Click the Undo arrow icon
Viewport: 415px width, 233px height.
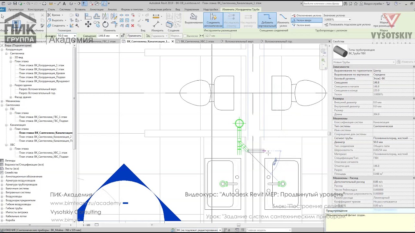pos(28,4)
